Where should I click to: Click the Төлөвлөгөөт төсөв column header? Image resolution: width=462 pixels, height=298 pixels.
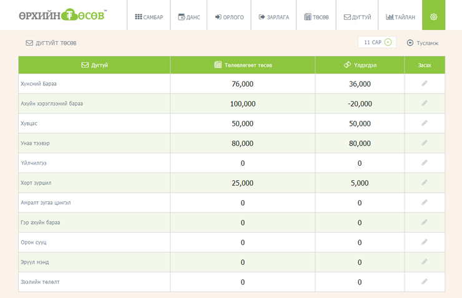tap(243, 65)
